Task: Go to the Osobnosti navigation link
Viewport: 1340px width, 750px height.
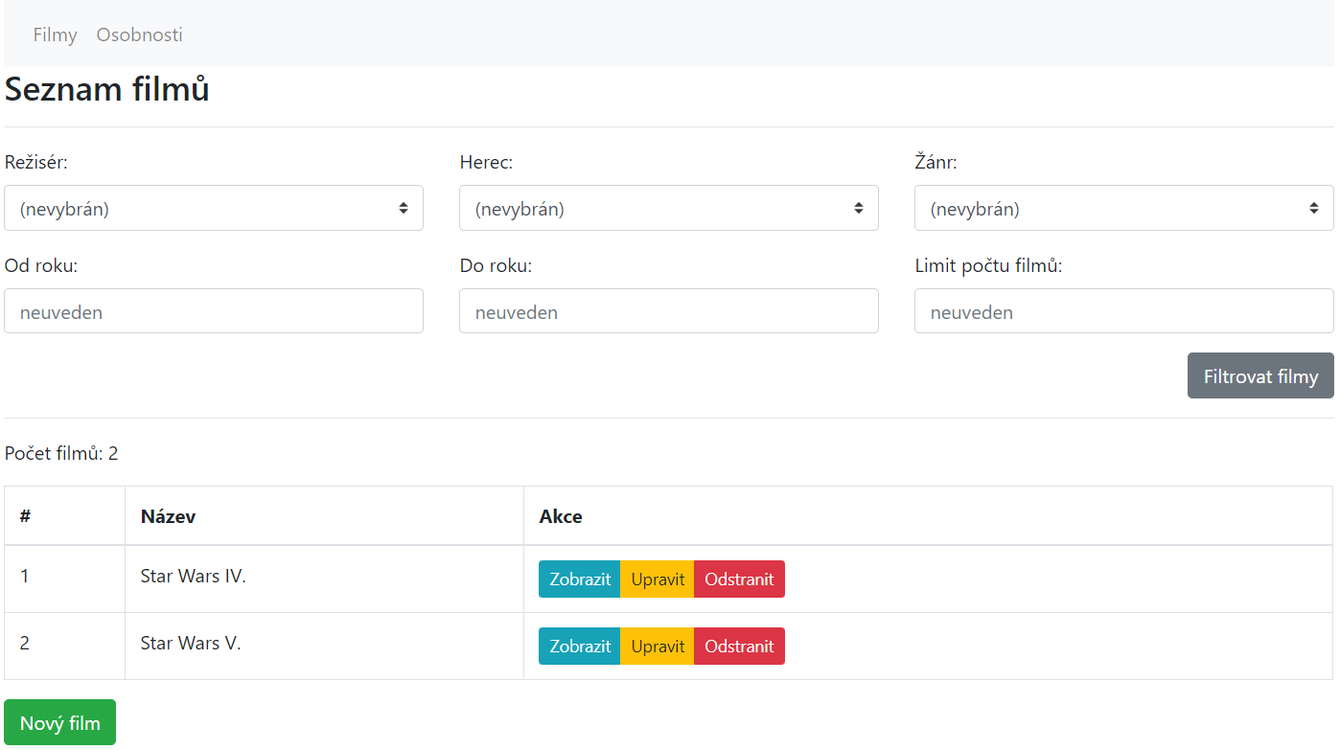Action: click(x=139, y=34)
